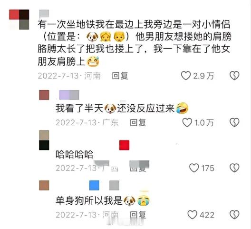Open avatar beside the 哈哈哈哈 comment
The width and height of the screenshot is (251, 229).
point(44,140)
